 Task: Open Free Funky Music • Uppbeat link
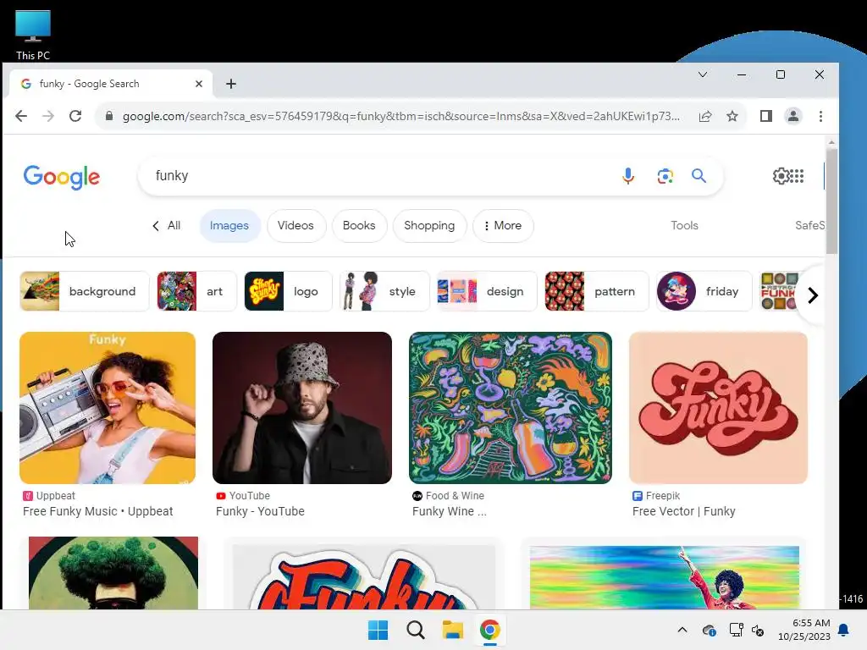pos(98,511)
